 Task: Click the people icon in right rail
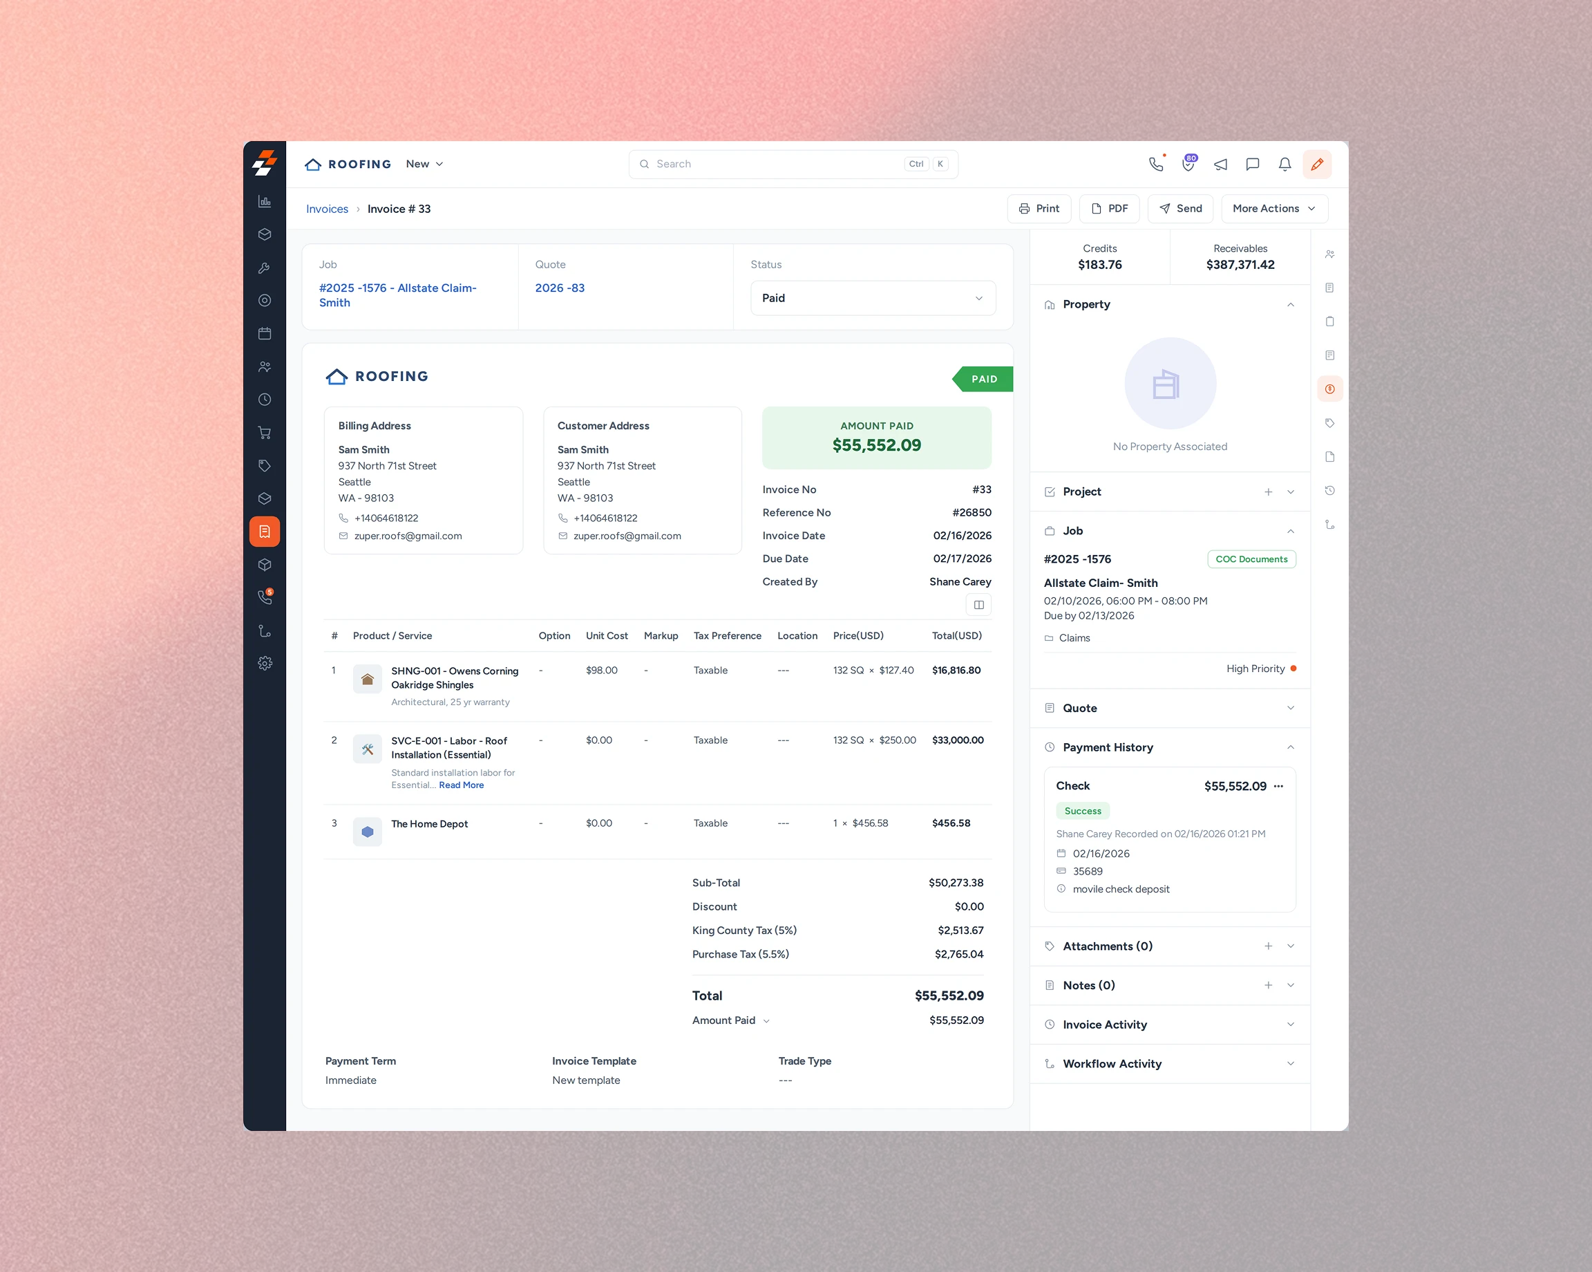tap(1329, 254)
